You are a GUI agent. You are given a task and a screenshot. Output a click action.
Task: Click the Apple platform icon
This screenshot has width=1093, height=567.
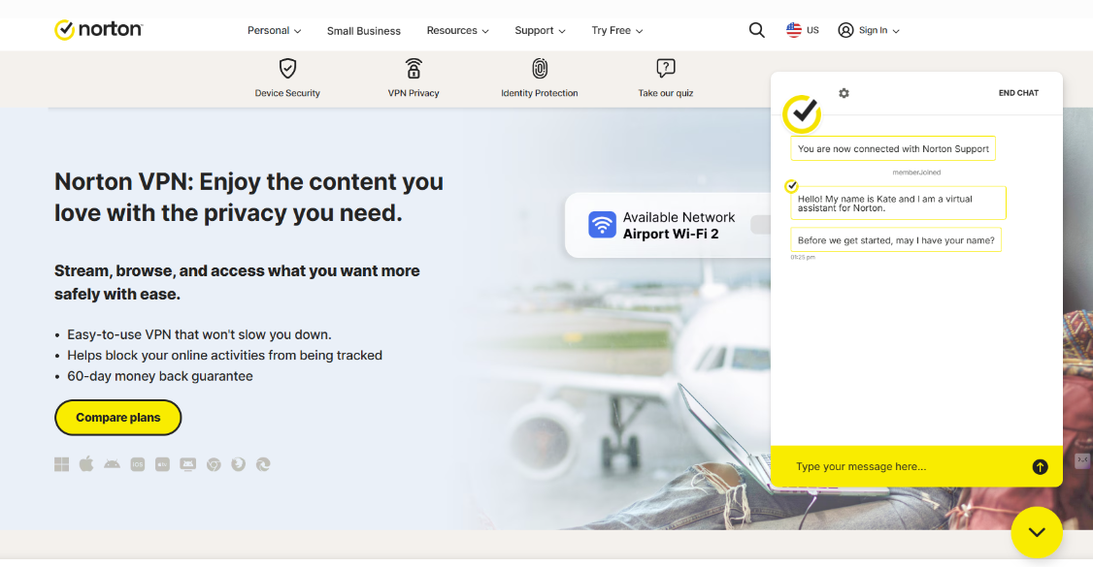coord(86,464)
